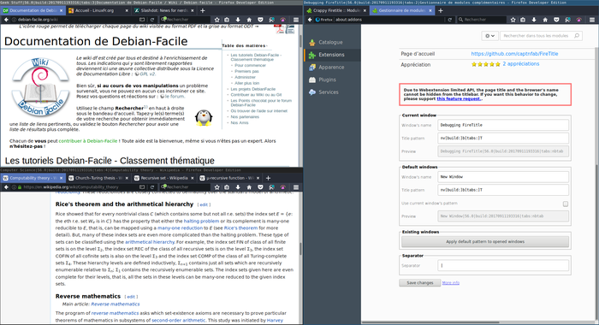Viewport: 599px width, 325px height.
Task: Reload the debian-facile.org page
Action: 152,20
